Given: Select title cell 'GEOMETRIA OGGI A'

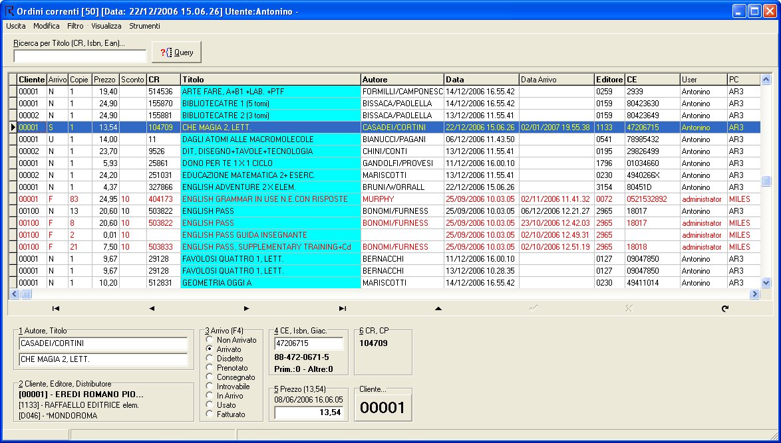Looking at the screenshot, I should [x=271, y=282].
